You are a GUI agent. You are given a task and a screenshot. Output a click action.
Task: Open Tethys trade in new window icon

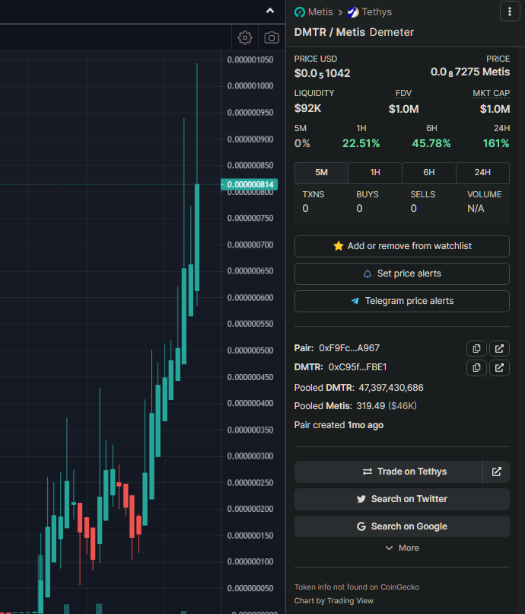click(x=496, y=472)
